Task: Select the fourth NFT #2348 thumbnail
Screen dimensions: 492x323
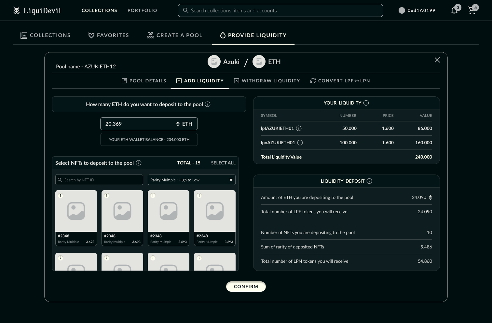Action: pyautogui.click(x=215, y=211)
